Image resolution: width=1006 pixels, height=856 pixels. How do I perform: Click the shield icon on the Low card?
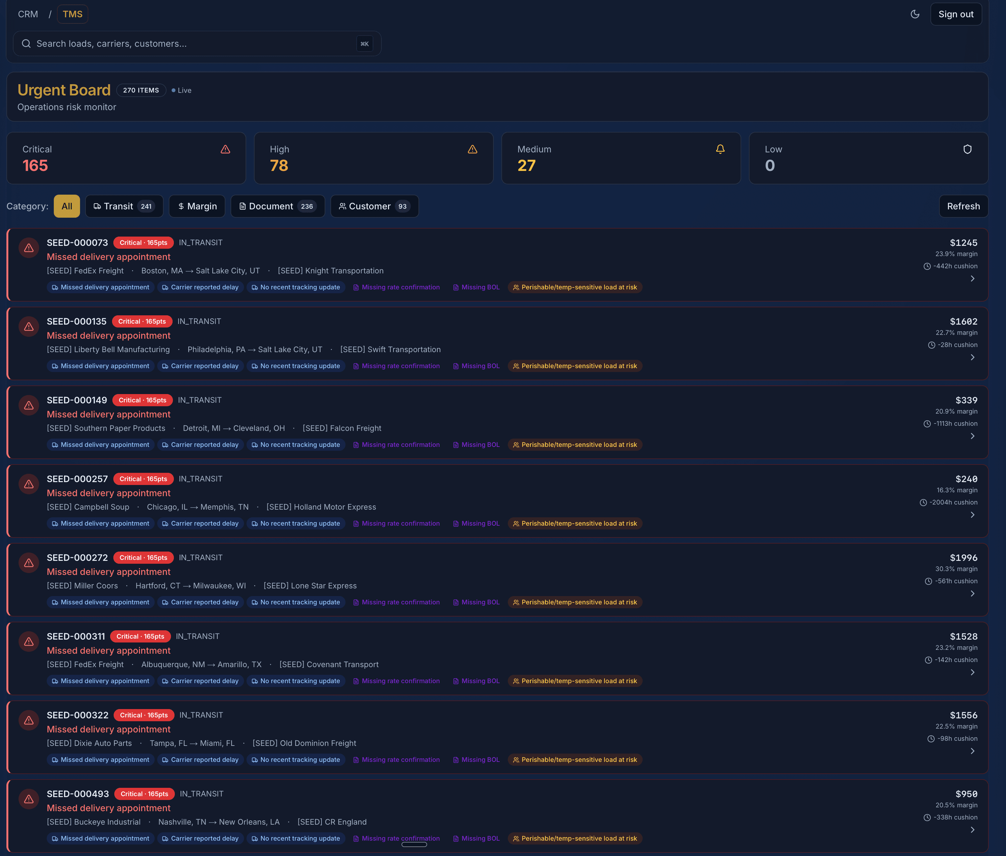point(967,149)
